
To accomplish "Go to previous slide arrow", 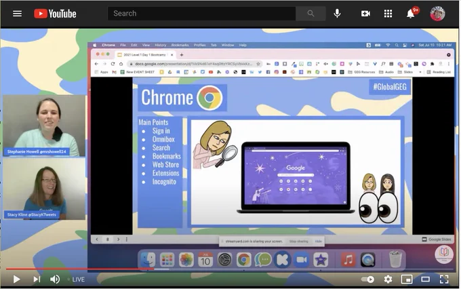I will 97,239.
